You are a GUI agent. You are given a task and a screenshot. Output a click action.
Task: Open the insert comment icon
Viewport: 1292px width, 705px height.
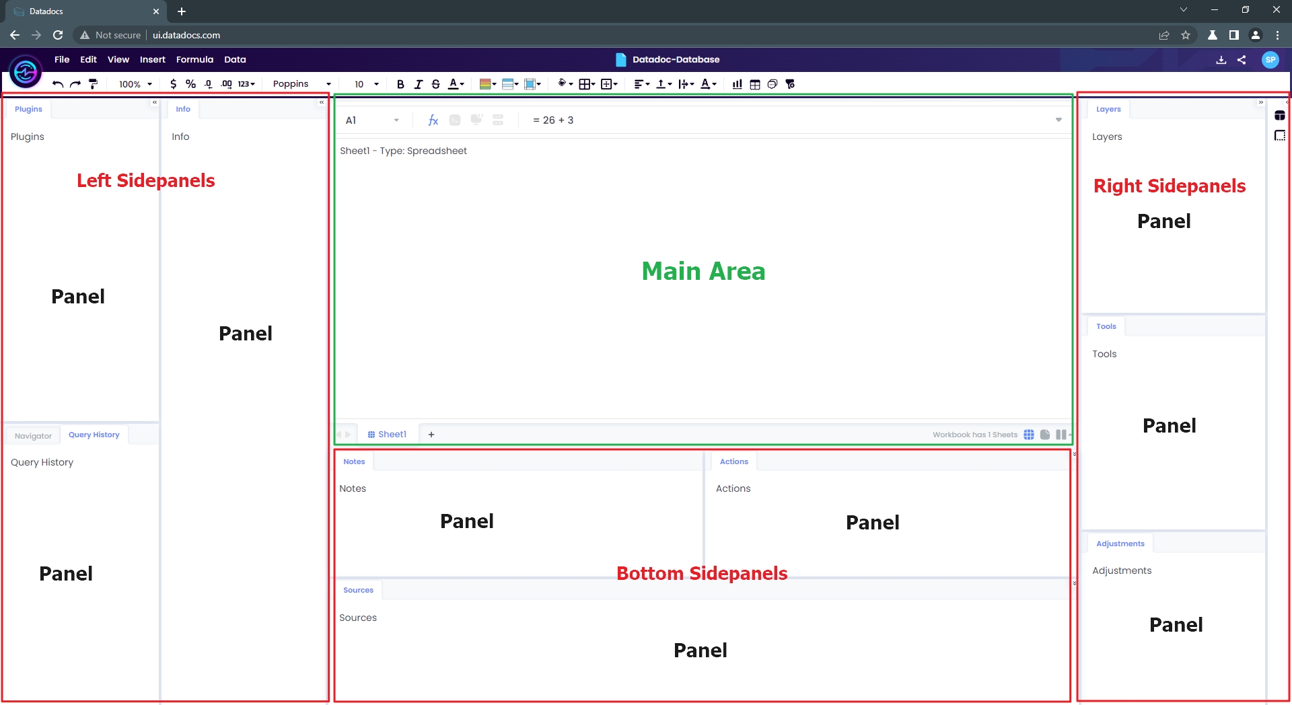772,83
